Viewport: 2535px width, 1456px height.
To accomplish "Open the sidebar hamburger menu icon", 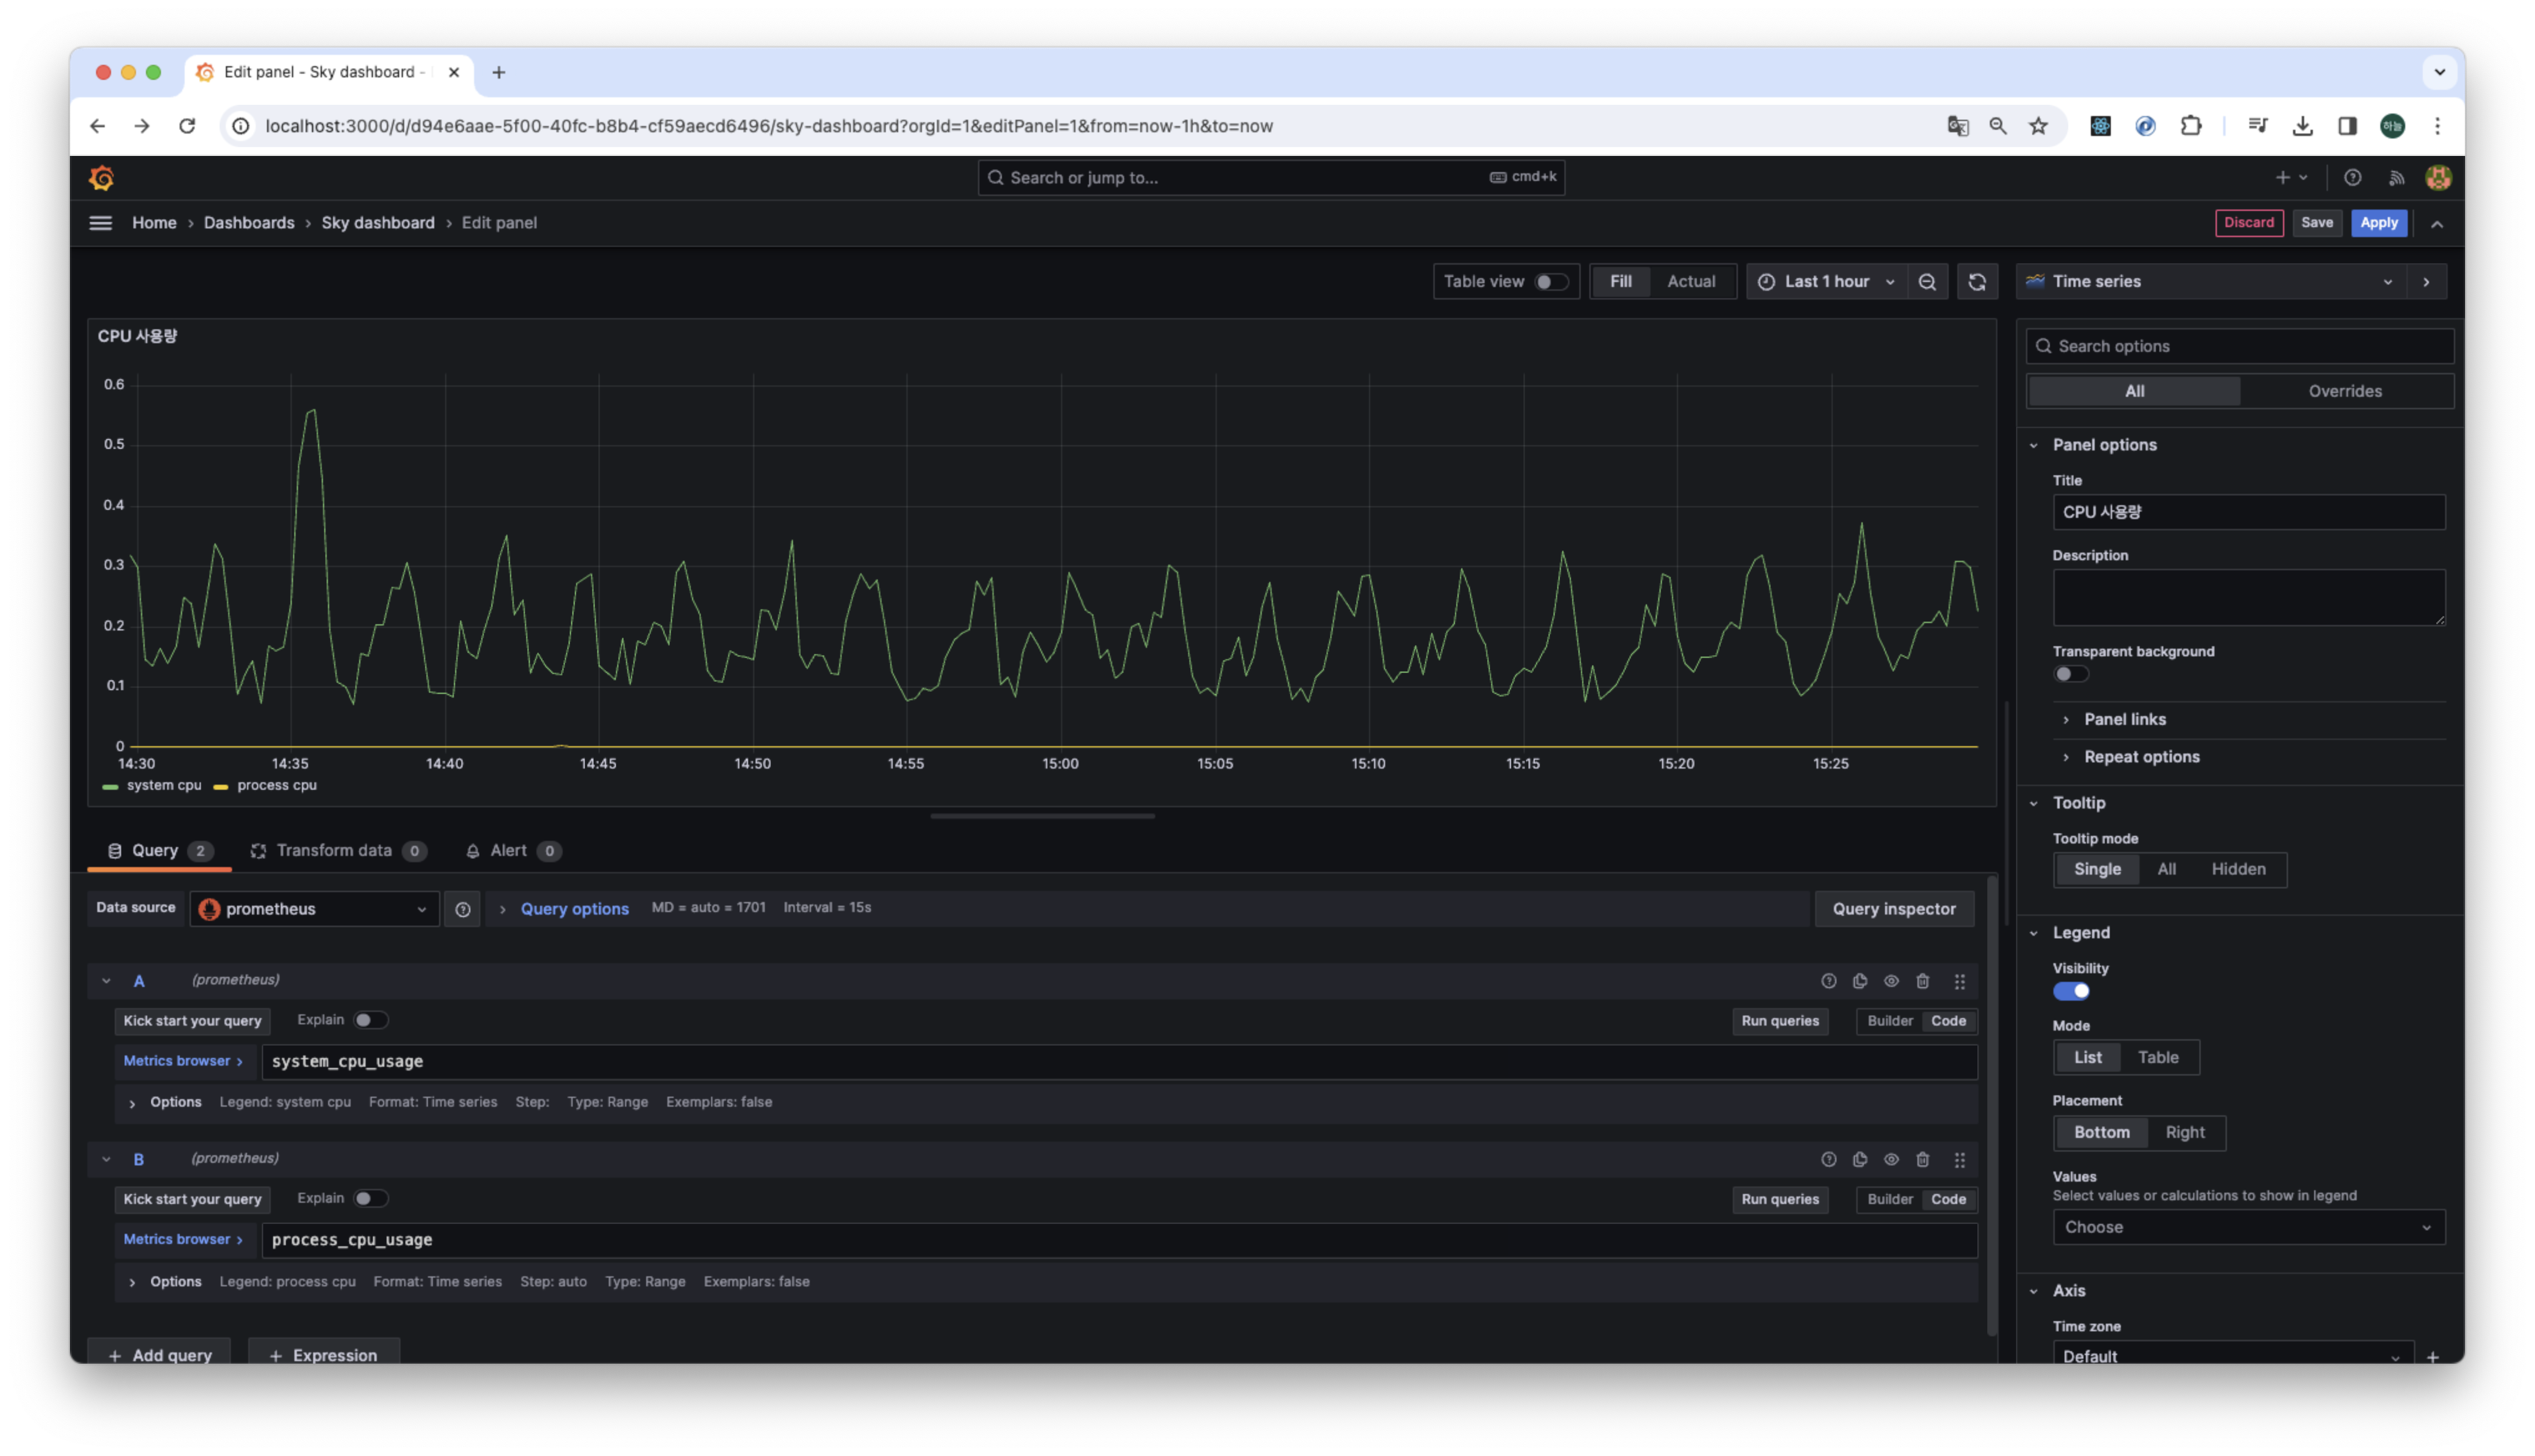I will point(101,223).
